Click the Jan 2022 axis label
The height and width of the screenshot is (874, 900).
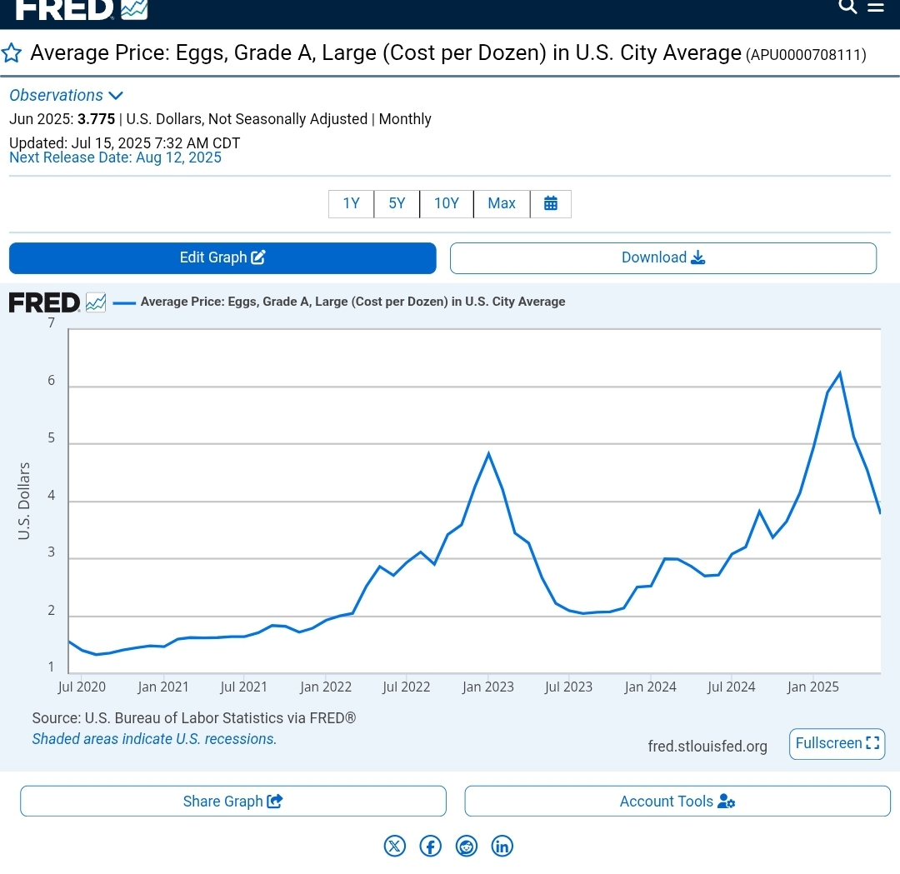click(326, 687)
